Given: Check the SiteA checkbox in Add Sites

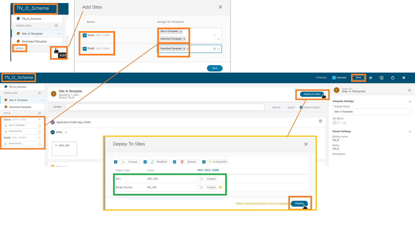Looking at the screenshot, I should (85, 35).
